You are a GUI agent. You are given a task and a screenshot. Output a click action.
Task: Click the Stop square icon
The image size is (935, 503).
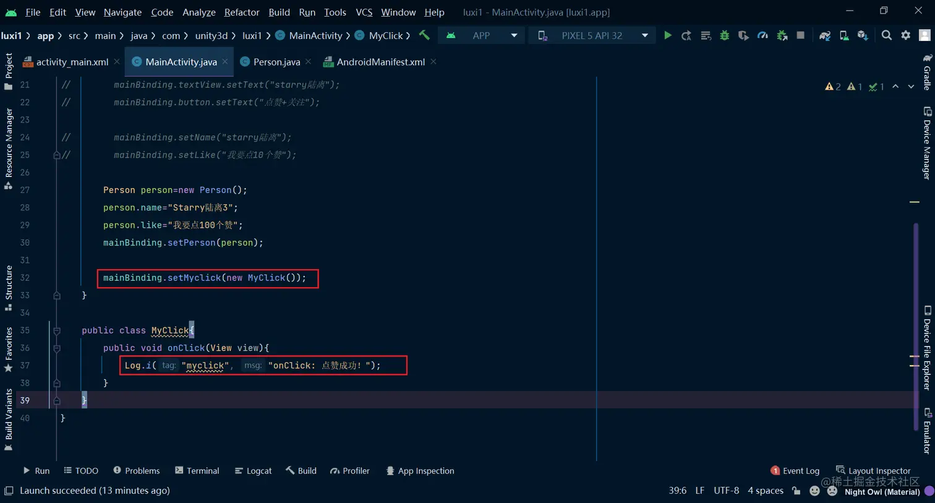click(x=800, y=36)
